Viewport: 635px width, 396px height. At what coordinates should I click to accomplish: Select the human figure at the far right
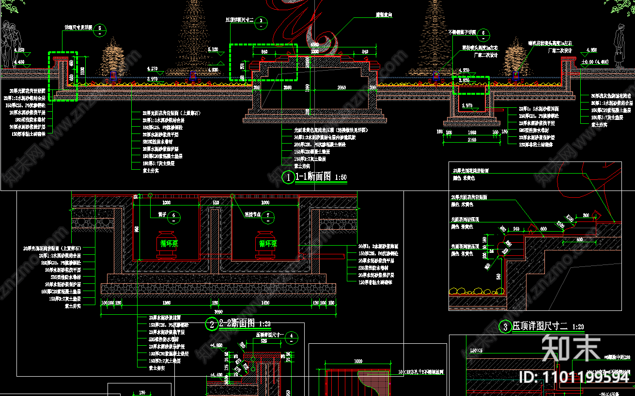click(620, 47)
